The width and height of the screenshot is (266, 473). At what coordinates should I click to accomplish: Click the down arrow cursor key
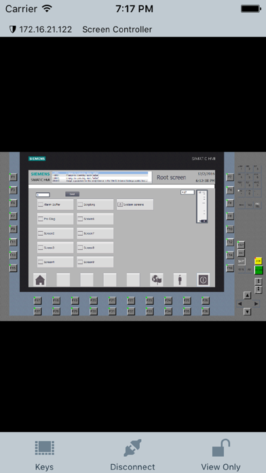247,312
